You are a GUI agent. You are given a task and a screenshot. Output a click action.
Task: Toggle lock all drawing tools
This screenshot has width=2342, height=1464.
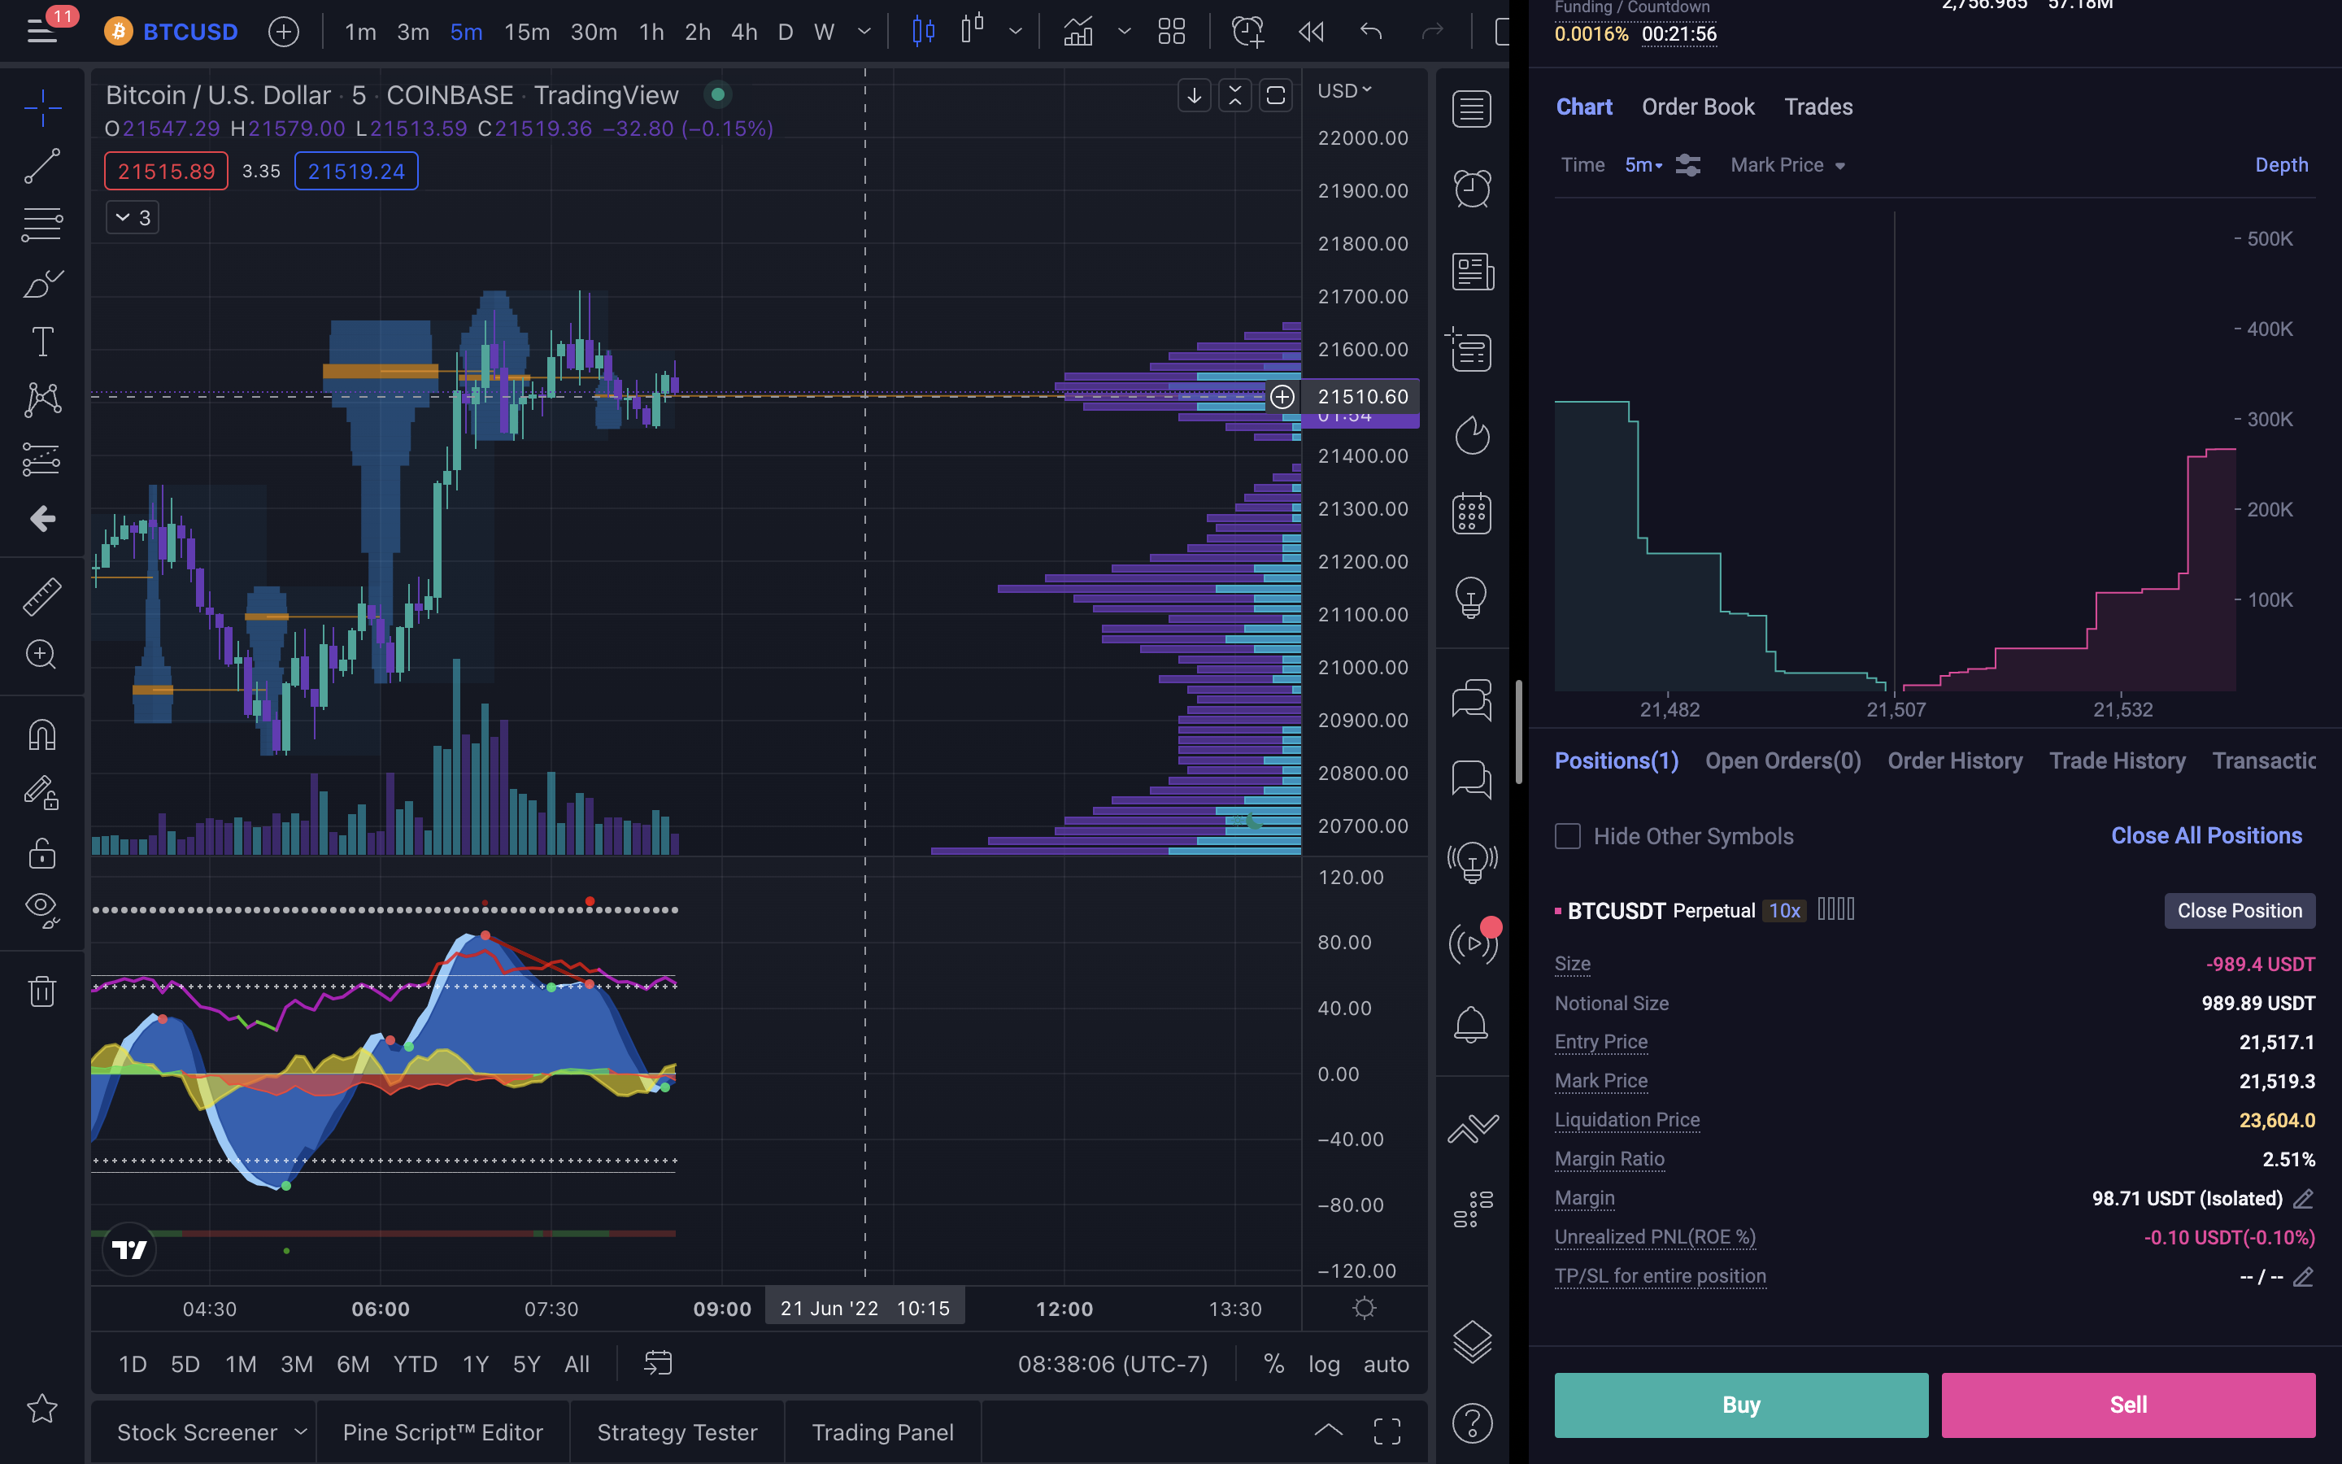(x=42, y=853)
